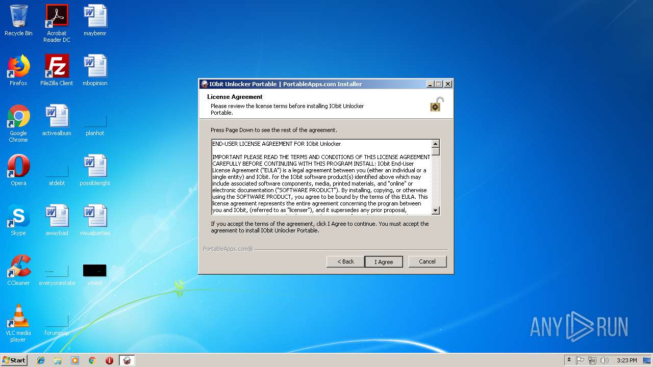
Task: Launch CCleaner desktop shortcut
Action: click(18, 270)
